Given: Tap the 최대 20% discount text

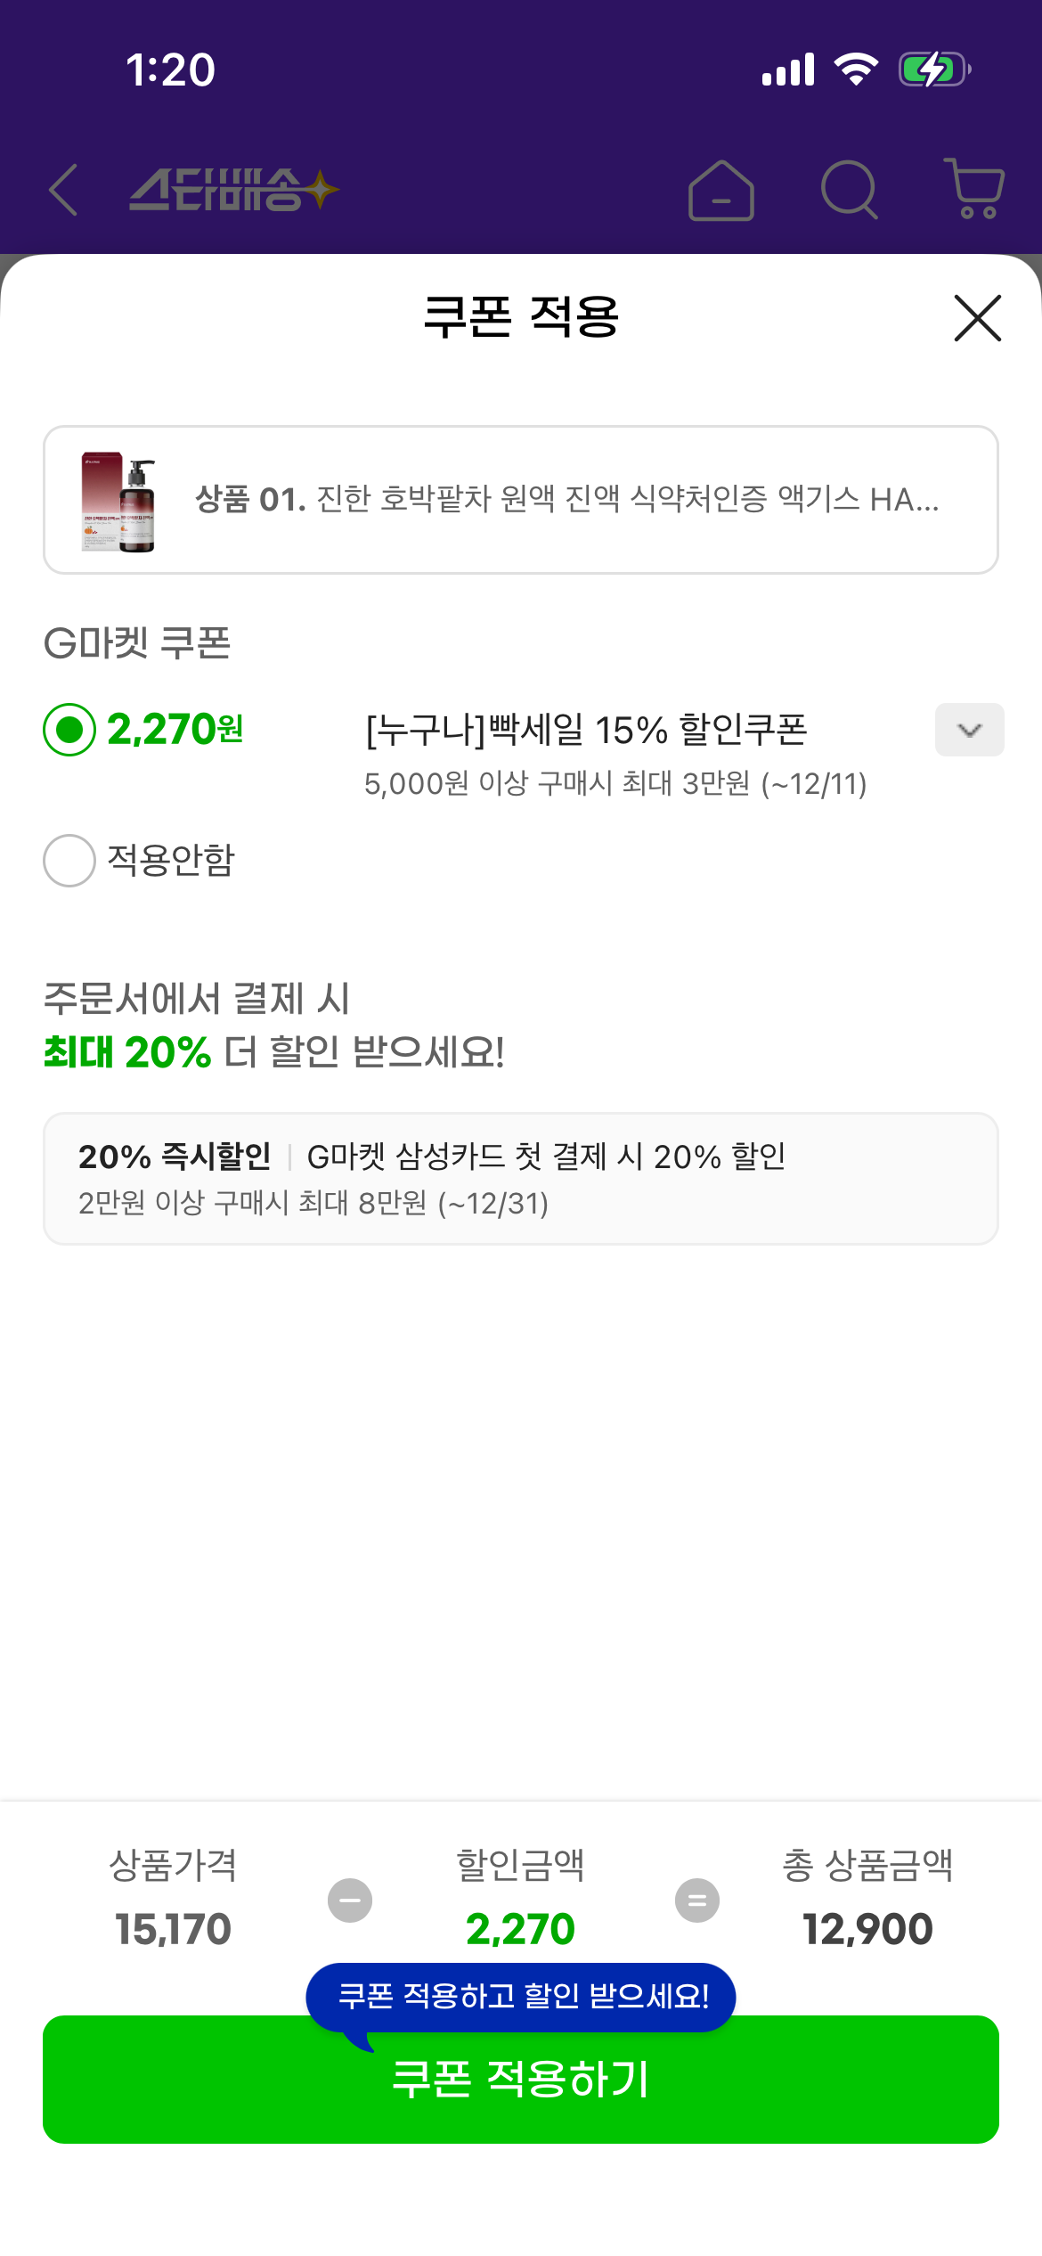Looking at the screenshot, I should tap(127, 1052).
